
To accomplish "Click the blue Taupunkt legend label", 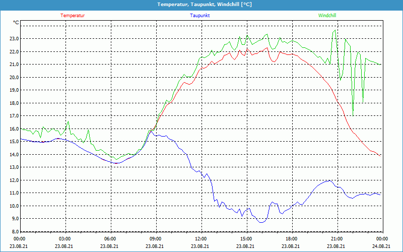I will pyautogui.click(x=199, y=16).
